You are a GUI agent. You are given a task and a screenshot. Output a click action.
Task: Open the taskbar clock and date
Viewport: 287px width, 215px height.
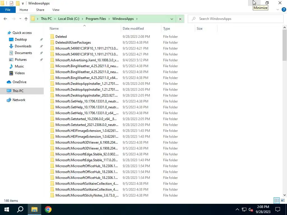pyautogui.click(x=263, y=209)
